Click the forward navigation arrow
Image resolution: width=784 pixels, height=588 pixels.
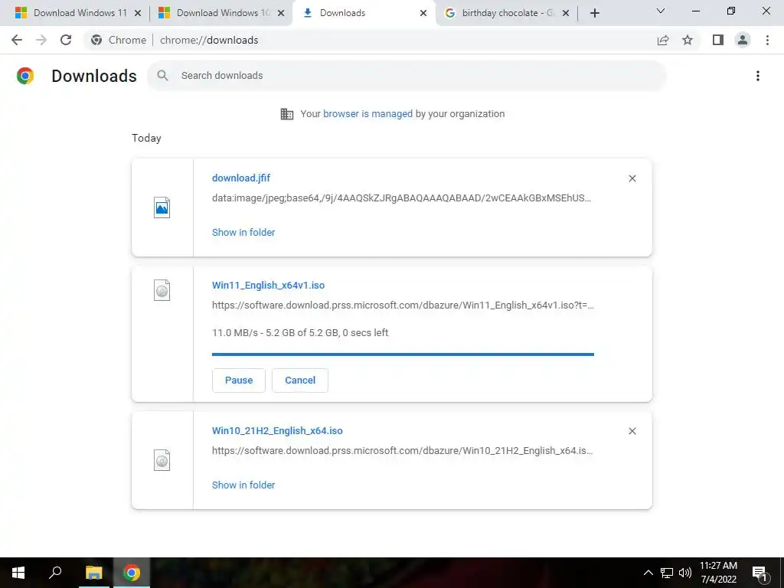41,40
